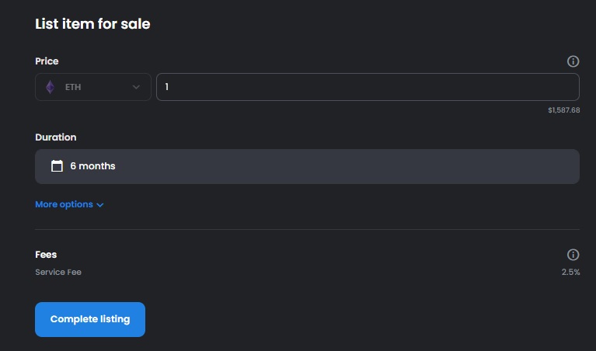Click the Complete listing button

click(x=90, y=319)
